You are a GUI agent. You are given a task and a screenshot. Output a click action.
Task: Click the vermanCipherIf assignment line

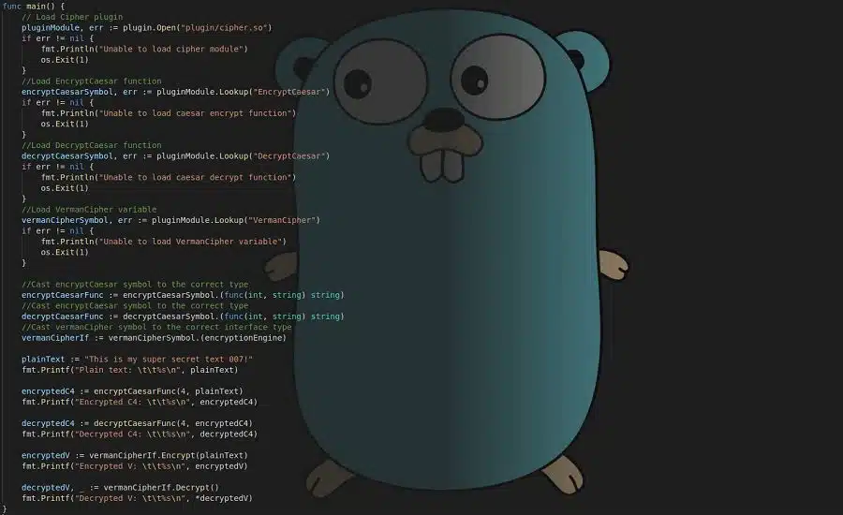point(154,337)
